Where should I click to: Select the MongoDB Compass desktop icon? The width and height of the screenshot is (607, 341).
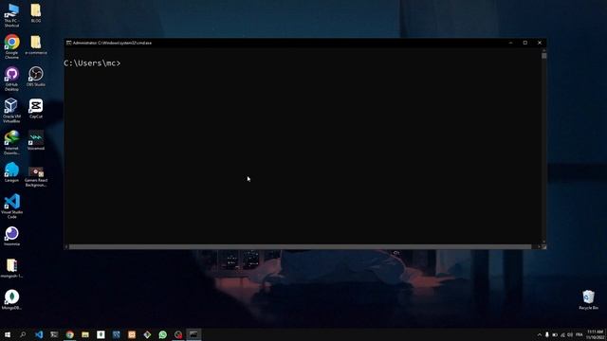point(11,299)
